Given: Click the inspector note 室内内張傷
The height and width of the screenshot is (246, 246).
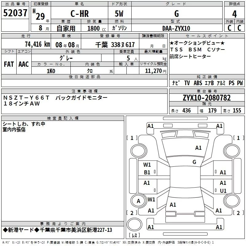Looking at the screenshot, I should 14,129.
